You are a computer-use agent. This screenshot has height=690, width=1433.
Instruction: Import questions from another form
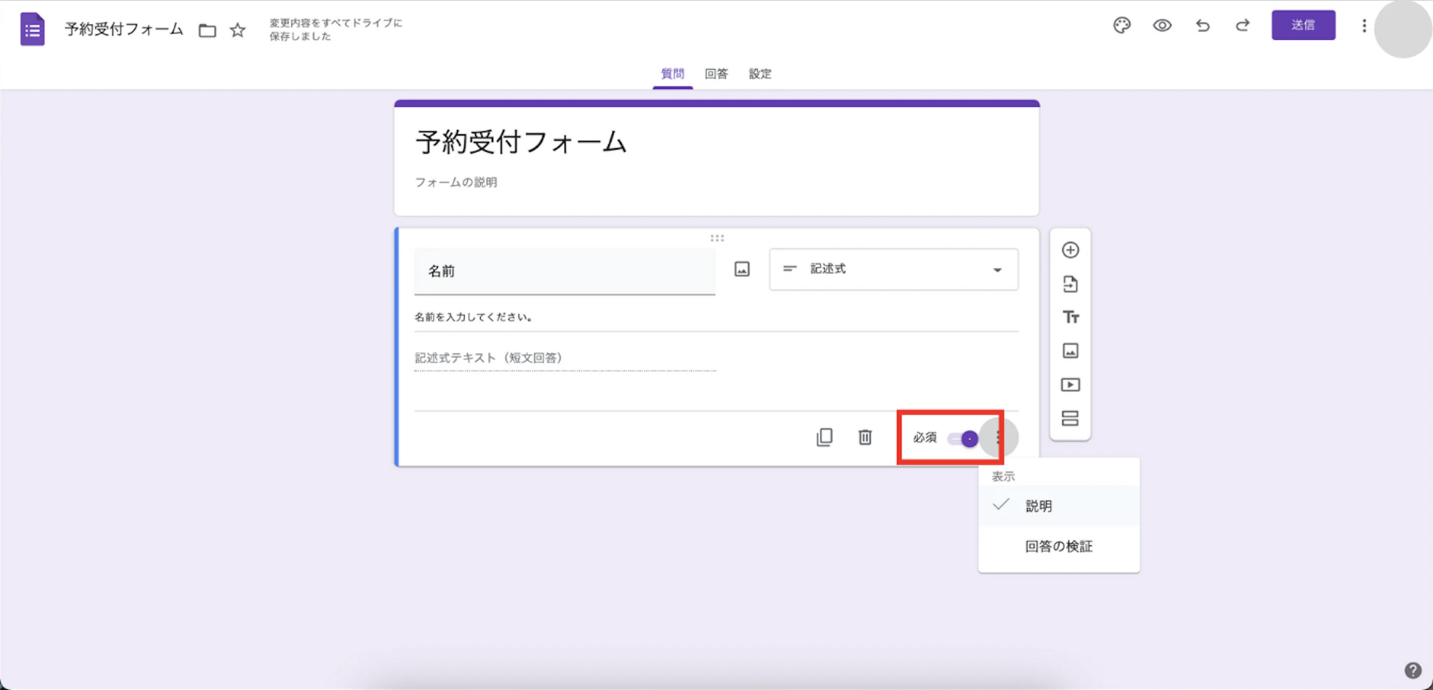(1071, 284)
